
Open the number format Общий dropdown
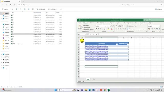click(x=159, y=26)
